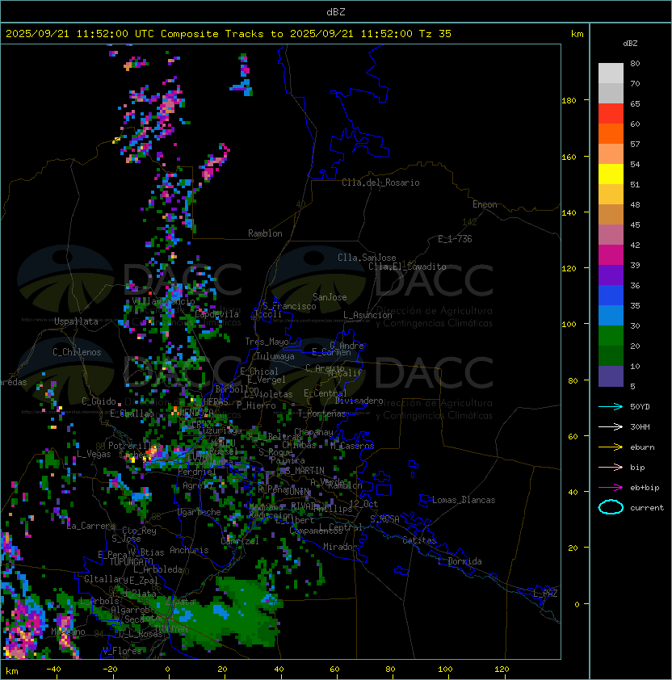The height and width of the screenshot is (680, 672).
Task: Select the grey swatch between 70 and 65
Action: pyautogui.click(x=611, y=93)
